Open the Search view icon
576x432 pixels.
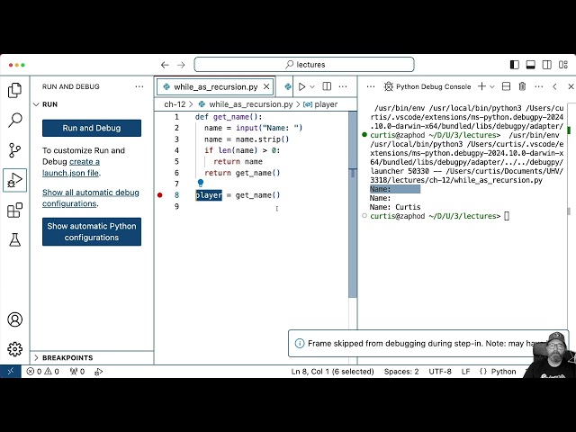pos(14,120)
